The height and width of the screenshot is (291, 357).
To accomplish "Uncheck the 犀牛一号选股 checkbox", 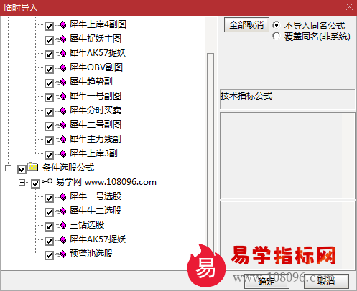I will coord(49,198).
